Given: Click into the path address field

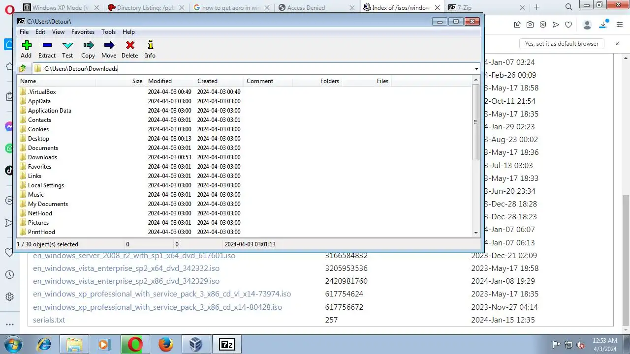Looking at the screenshot, I should [252, 69].
